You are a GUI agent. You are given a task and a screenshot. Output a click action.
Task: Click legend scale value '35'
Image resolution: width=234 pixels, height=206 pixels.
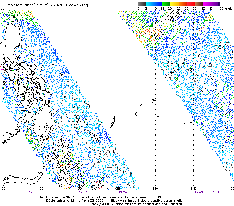click(195, 8)
